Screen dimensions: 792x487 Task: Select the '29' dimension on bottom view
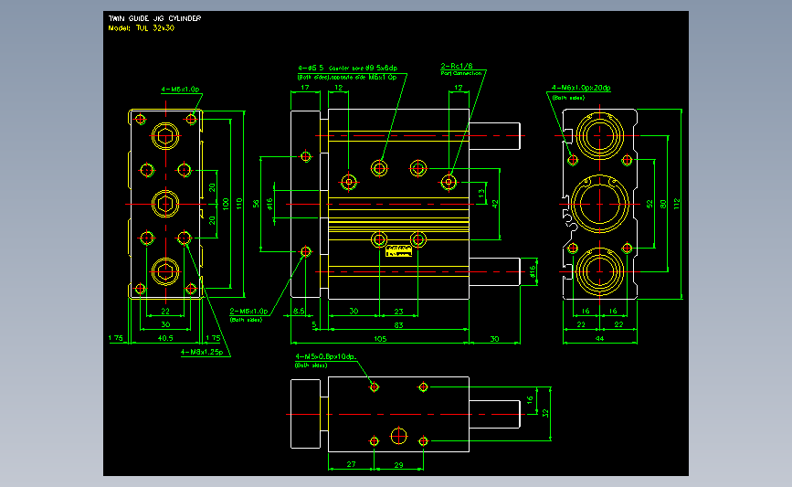pos(398,465)
